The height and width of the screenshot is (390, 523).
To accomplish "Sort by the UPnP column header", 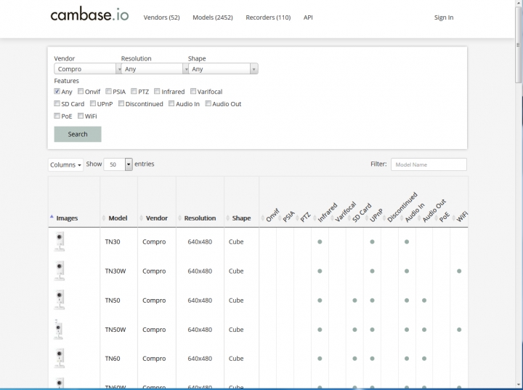I will [x=376, y=215].
